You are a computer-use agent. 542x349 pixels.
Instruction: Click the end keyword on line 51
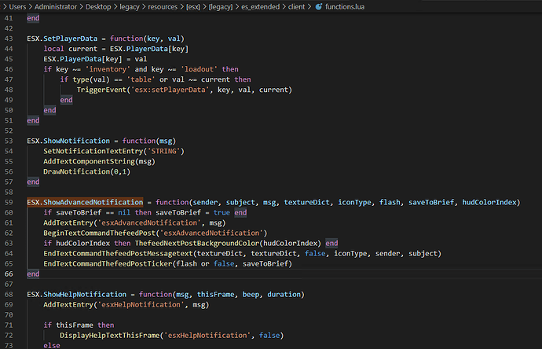33,120
